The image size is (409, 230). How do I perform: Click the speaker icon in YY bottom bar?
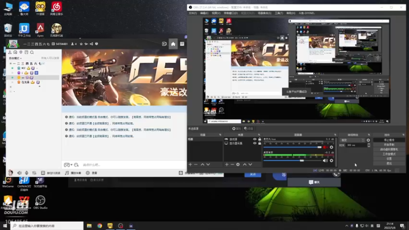point(19,173)
